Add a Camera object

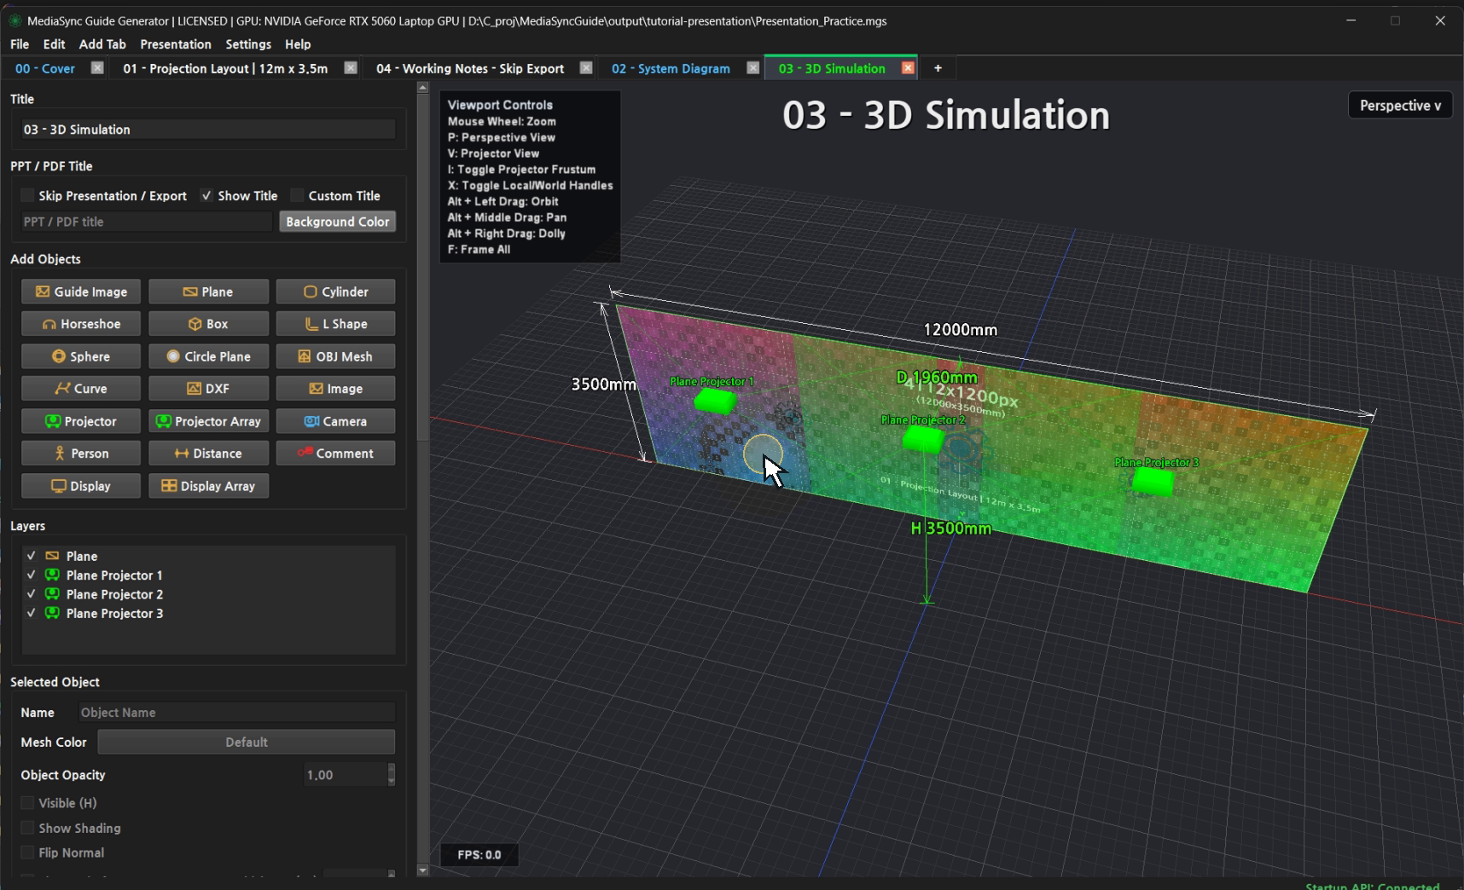[335, 421]
